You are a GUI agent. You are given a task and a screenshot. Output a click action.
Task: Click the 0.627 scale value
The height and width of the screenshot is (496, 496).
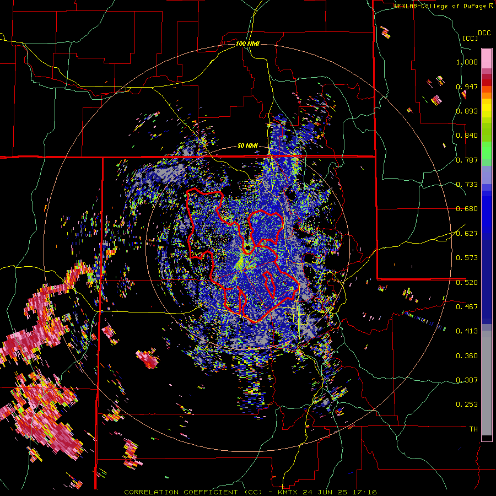(x=467, y=234)
